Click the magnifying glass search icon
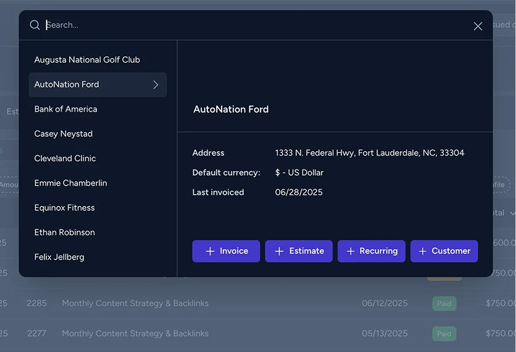 click(x=35, y=25)
